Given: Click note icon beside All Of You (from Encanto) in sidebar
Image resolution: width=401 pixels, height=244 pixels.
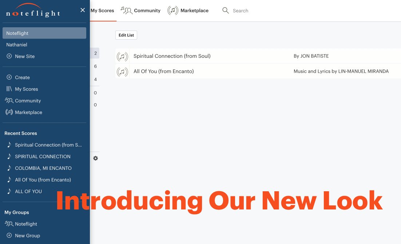Looking at the screenshot, I should (9, 179).
